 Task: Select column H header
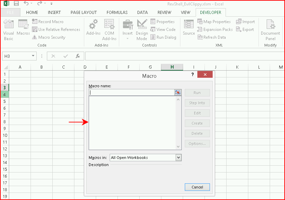click(172, 67)
